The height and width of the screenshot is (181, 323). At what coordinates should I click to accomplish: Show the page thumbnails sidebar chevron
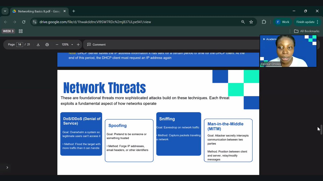point(6,167)
